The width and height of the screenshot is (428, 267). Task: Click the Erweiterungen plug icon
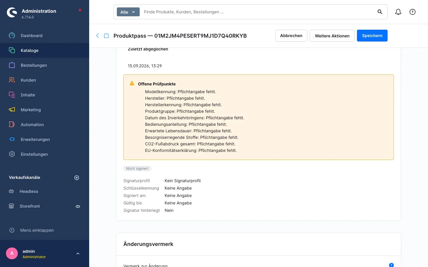pos(12,139)
